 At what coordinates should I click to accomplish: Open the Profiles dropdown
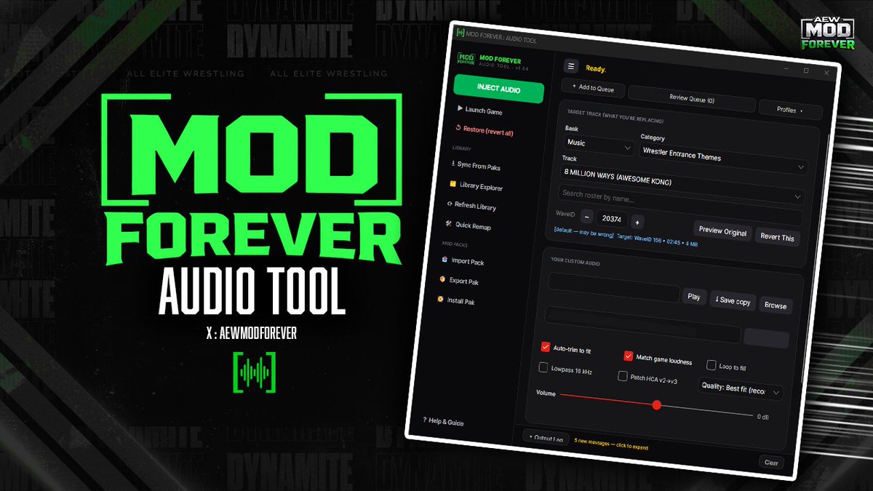pos(790,111)
